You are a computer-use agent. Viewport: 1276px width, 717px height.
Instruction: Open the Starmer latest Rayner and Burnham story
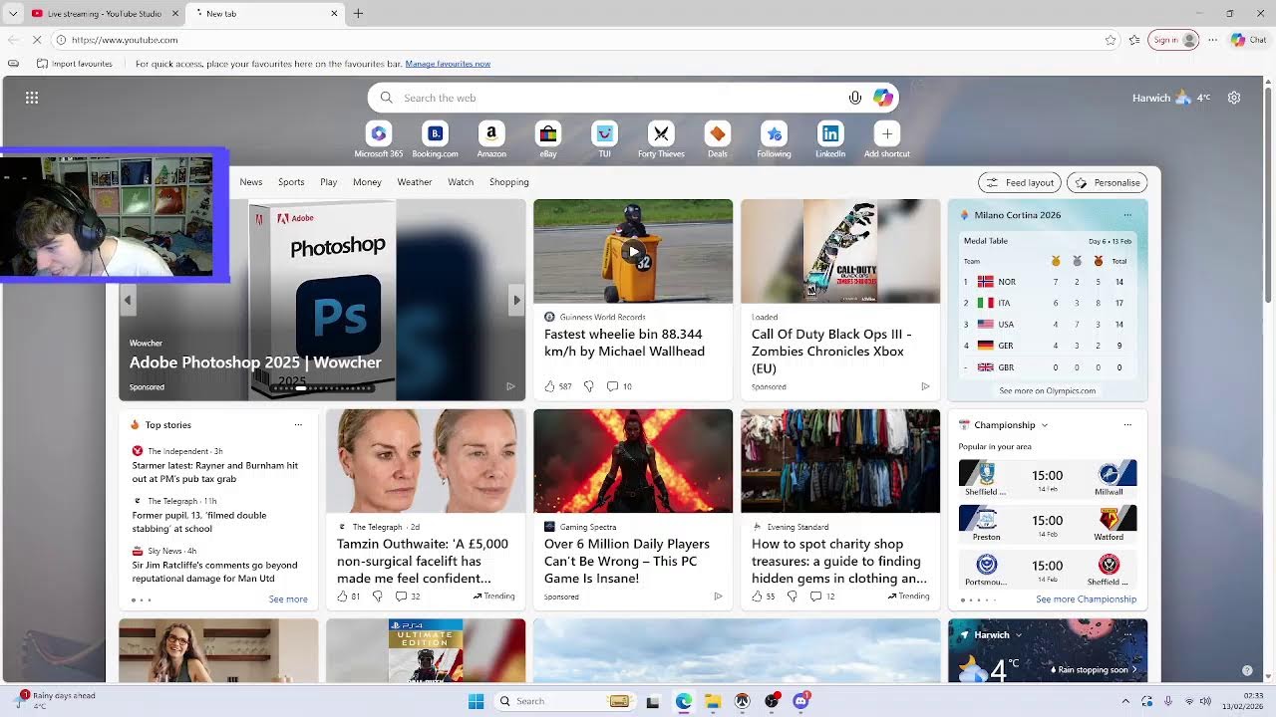(215, 472)
